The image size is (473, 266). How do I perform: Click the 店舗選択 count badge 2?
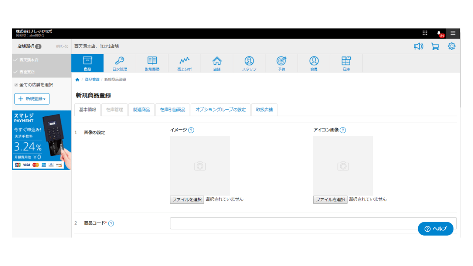[38, 47]
